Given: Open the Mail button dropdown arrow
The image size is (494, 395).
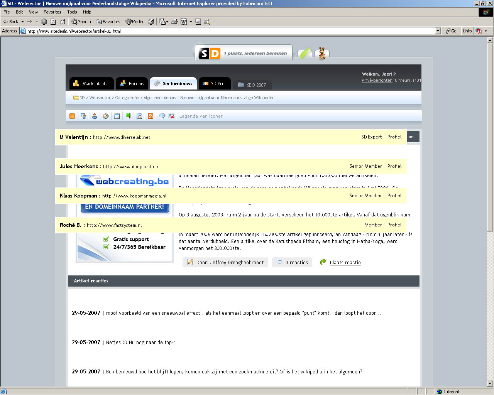Looking at the screenshot, I should [x=167, y=22].
